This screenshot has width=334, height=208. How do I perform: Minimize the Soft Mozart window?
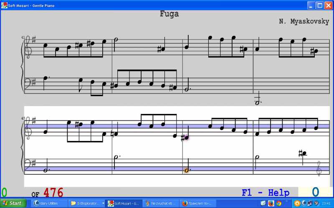[x=311, y=5]
